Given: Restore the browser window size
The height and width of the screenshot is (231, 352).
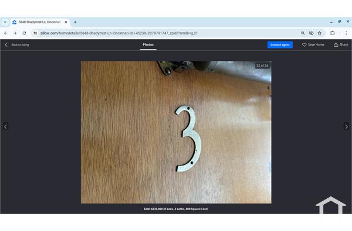Looking at the screenshot, I should click(x=340, y=22).
